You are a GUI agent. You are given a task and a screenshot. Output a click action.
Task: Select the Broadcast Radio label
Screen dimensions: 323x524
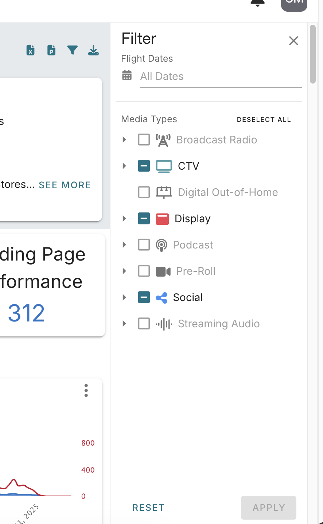pos(217,140)
